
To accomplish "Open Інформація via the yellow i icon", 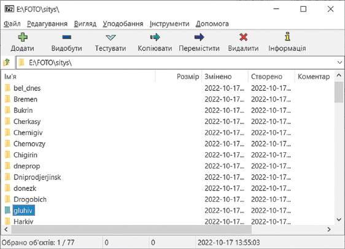I will tap(287, 37).
